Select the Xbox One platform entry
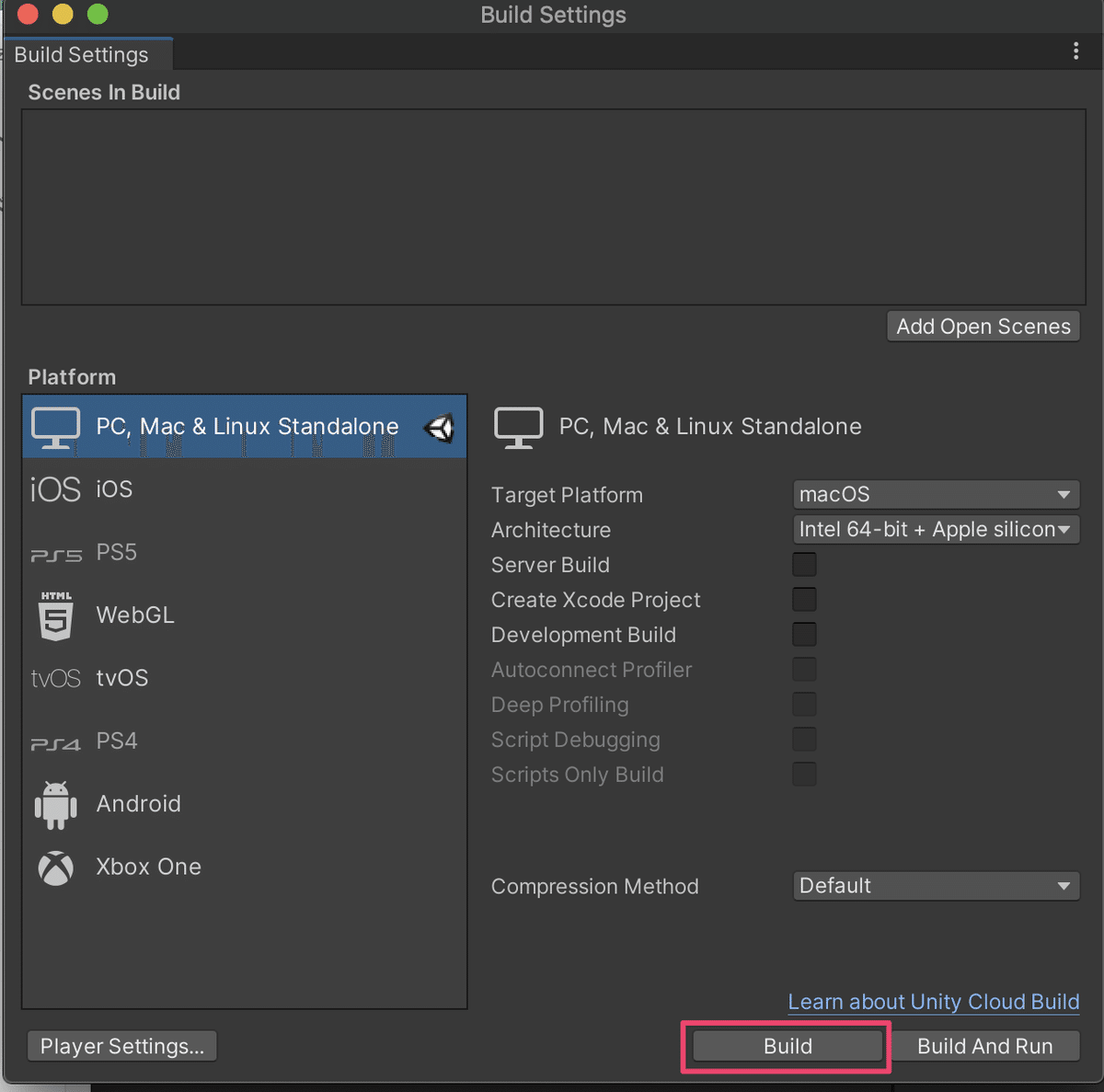The width and height of the screenshot is (1104, 1092). tap(245, 868)
